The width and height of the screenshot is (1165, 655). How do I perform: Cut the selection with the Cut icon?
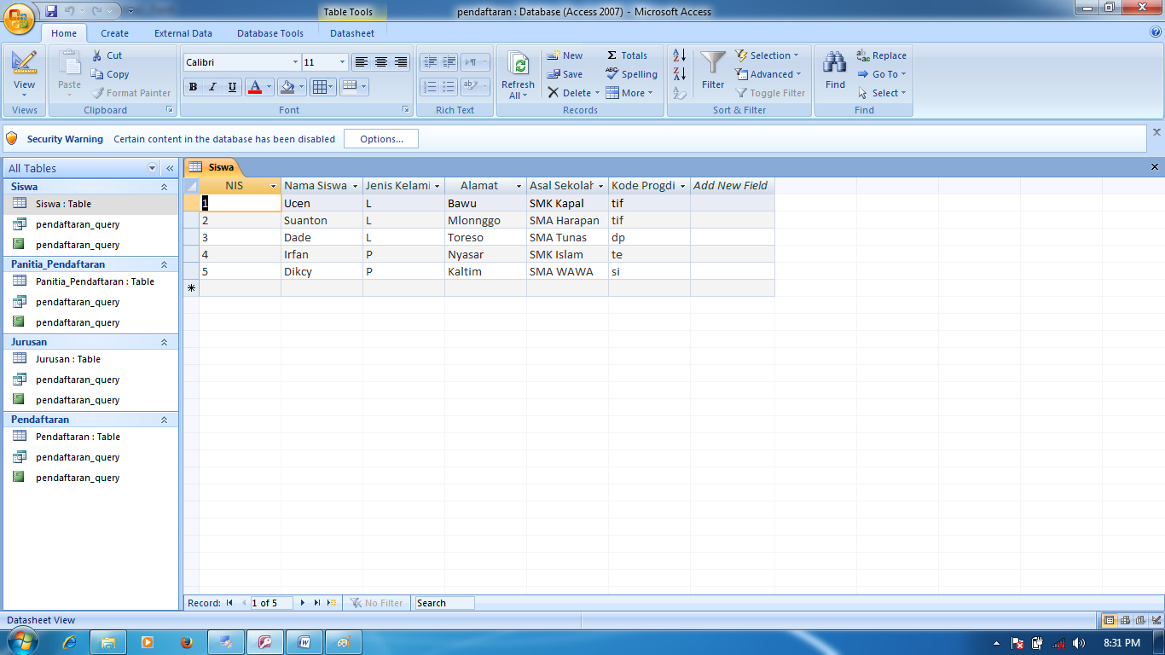pos(96,55)
